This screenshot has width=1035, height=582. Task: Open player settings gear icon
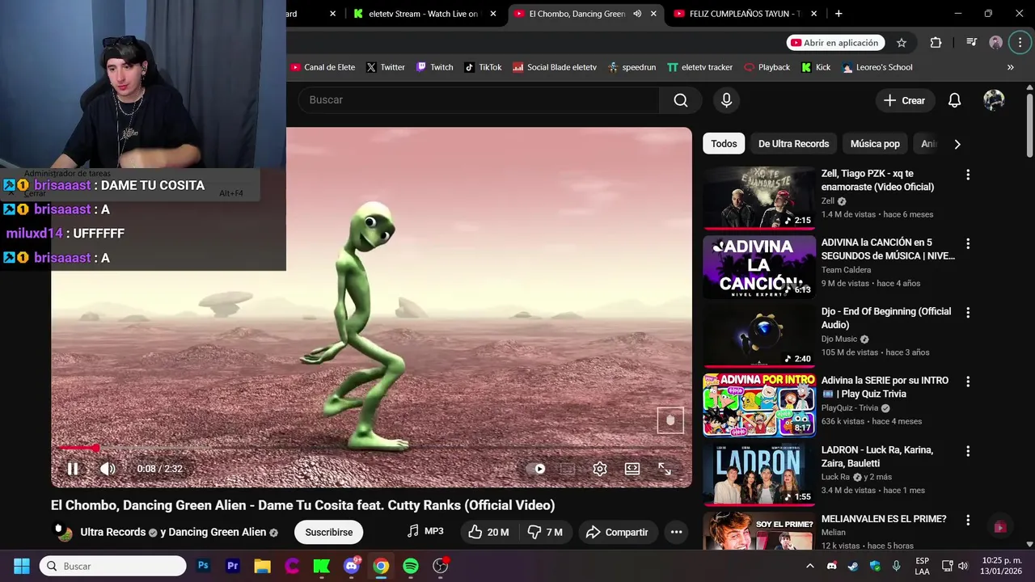pos(600,469)
